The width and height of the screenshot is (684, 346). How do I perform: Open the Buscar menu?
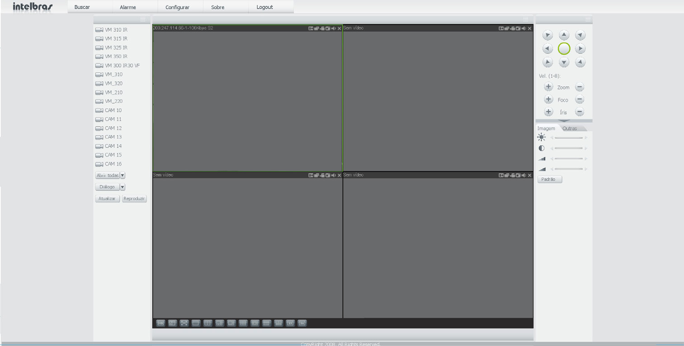point(82,7)
